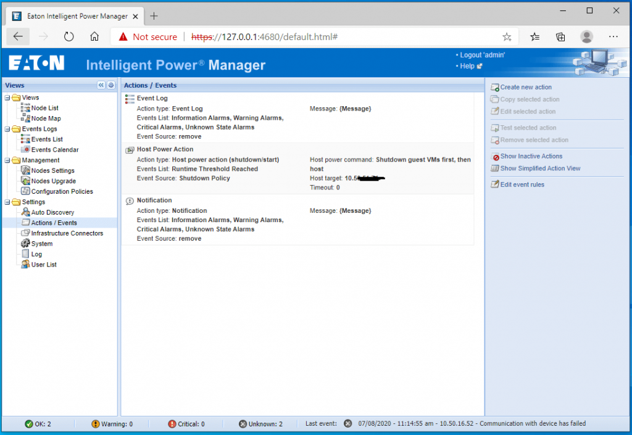Open the browser Collections icon
Image resolution: width=632 pixels, height=435 pixels.
tap(560, 37)
